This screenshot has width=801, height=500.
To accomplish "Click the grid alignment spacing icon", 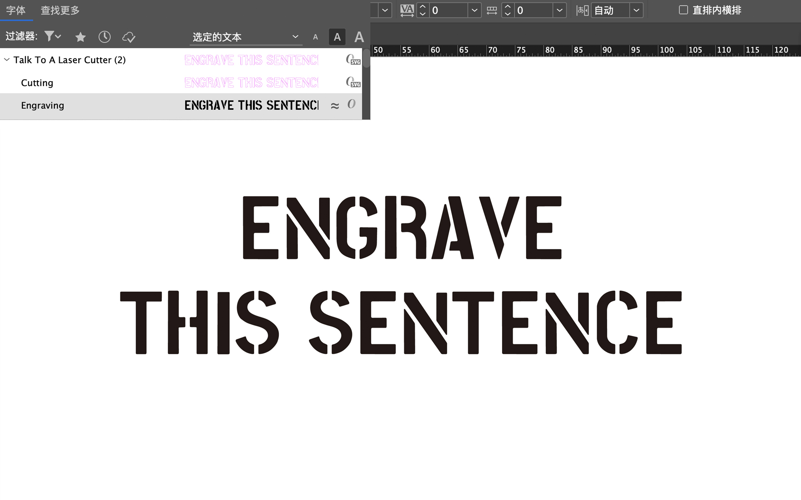I will (492, 10).
